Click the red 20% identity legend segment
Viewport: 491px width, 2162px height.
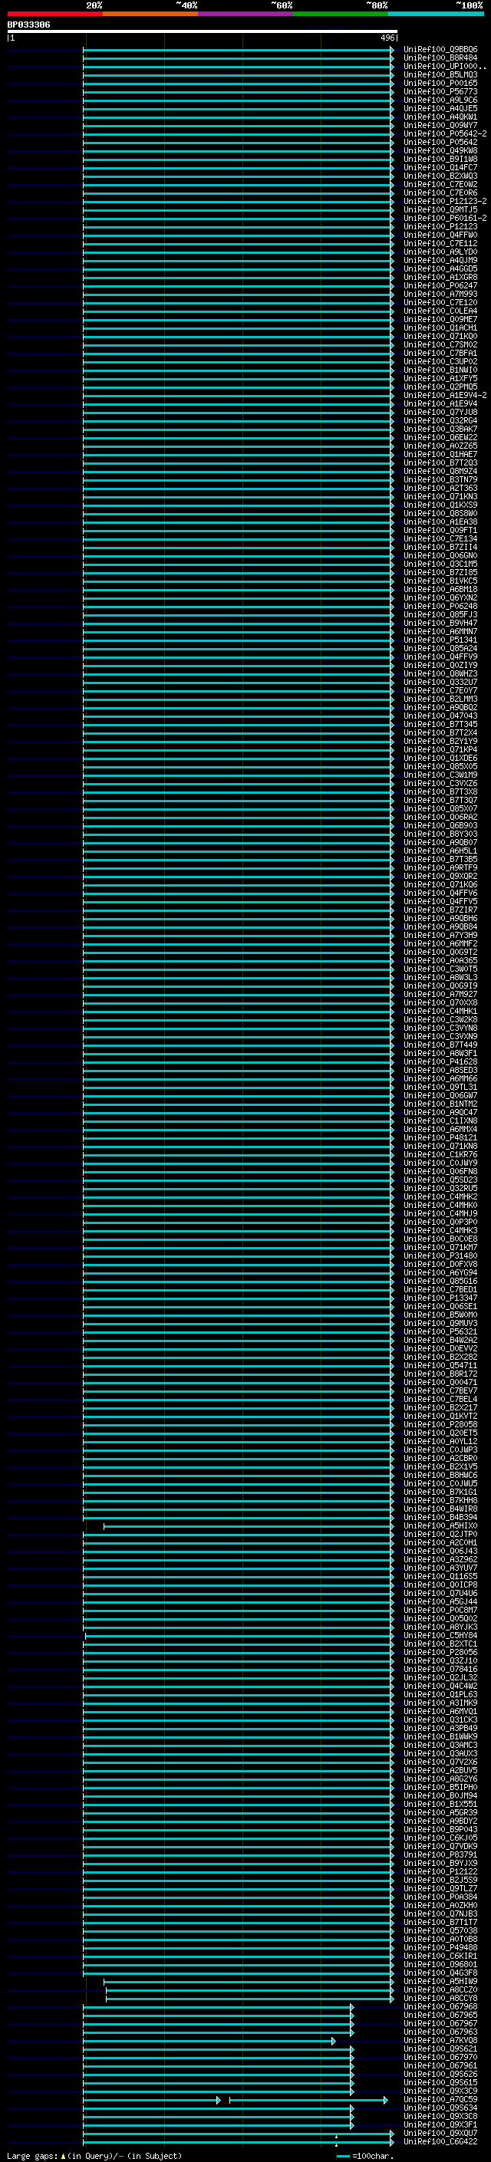(55, 14)
